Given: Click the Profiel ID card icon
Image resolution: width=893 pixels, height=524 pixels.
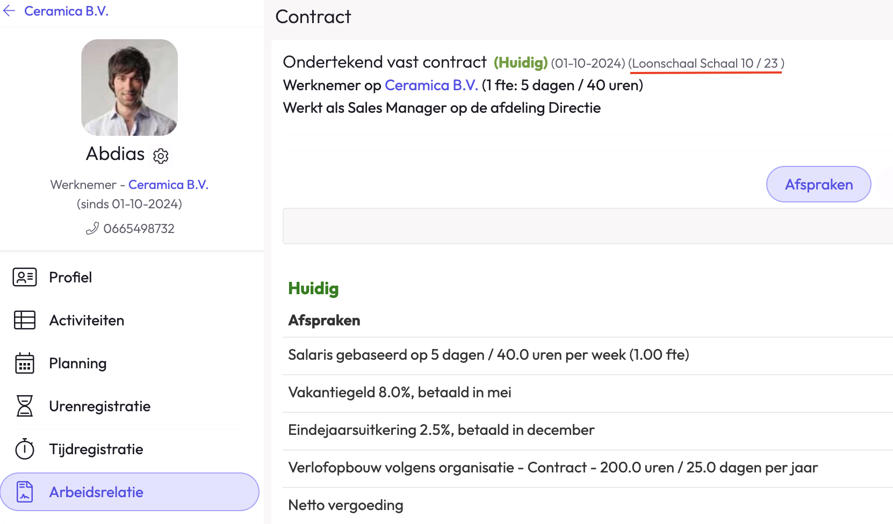Looking at the screenshot, I should click(25, 277).
